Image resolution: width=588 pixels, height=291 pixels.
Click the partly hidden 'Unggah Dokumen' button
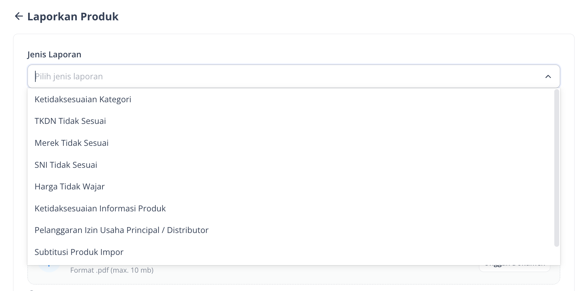515,268
